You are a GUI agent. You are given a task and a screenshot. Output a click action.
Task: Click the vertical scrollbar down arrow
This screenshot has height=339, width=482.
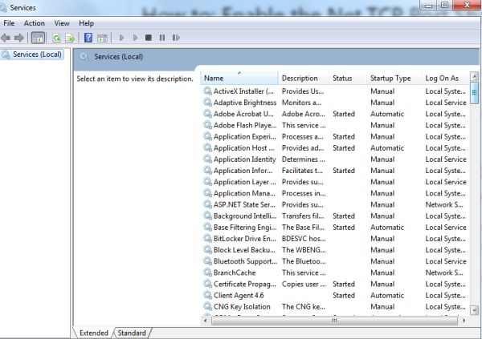[x=474, y=310]
